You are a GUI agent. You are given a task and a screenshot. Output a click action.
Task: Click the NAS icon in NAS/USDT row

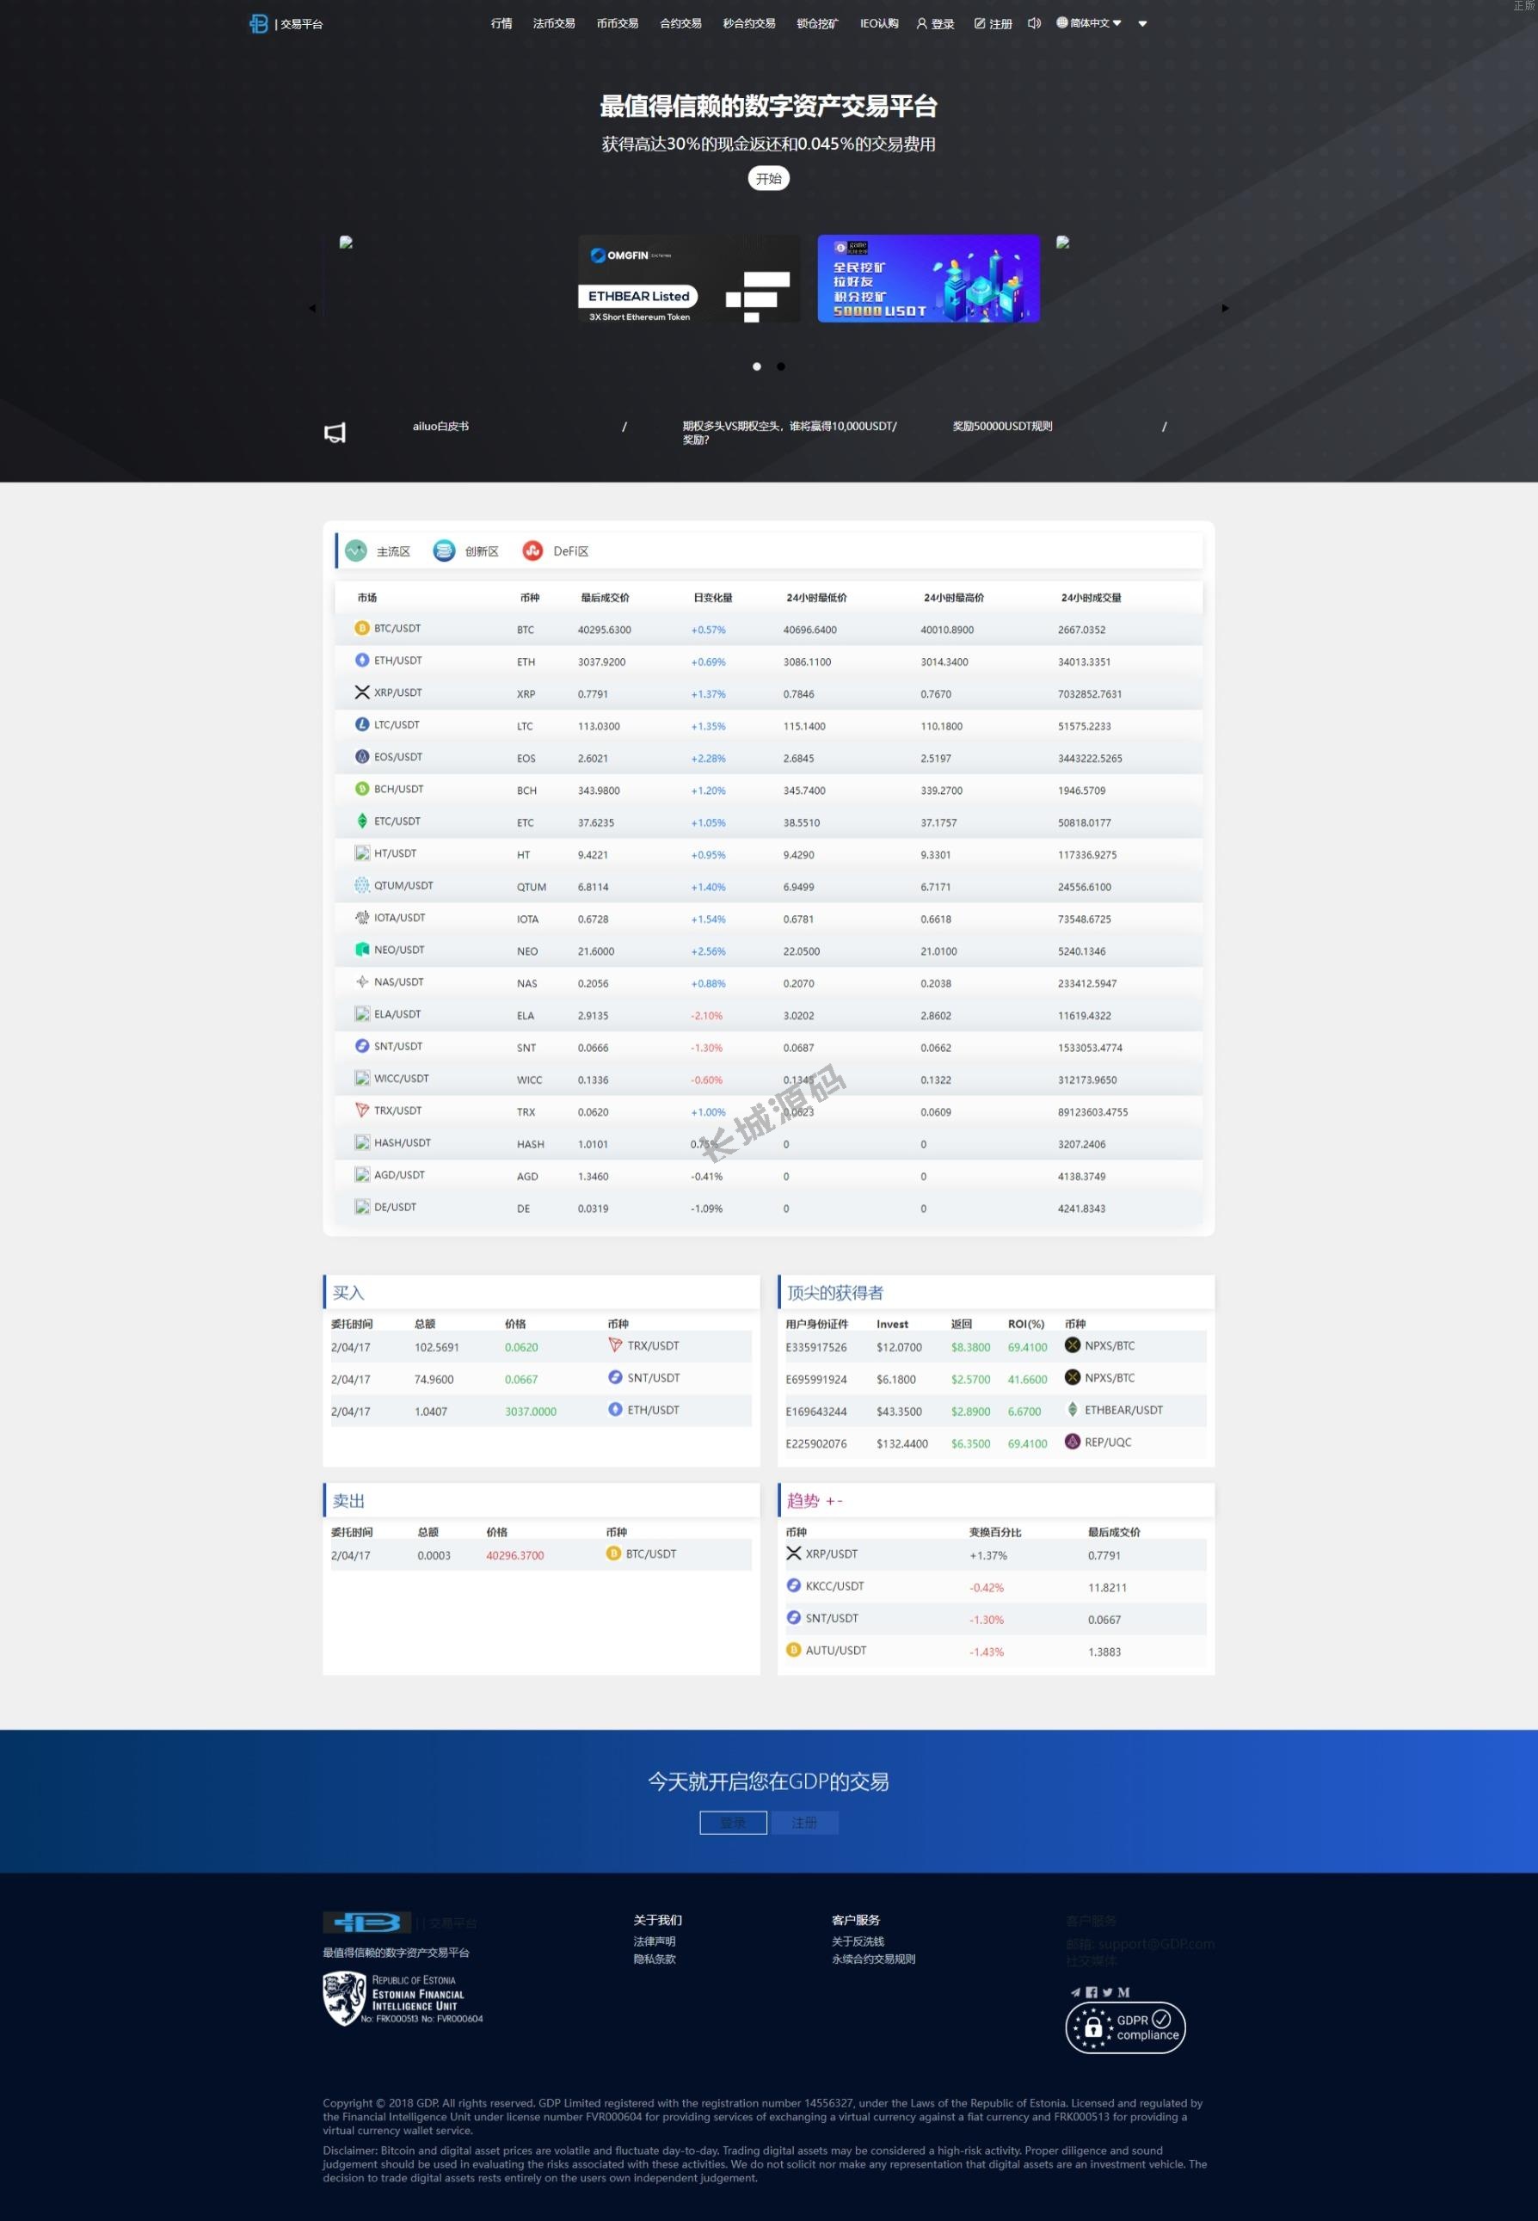pos(362,981)
